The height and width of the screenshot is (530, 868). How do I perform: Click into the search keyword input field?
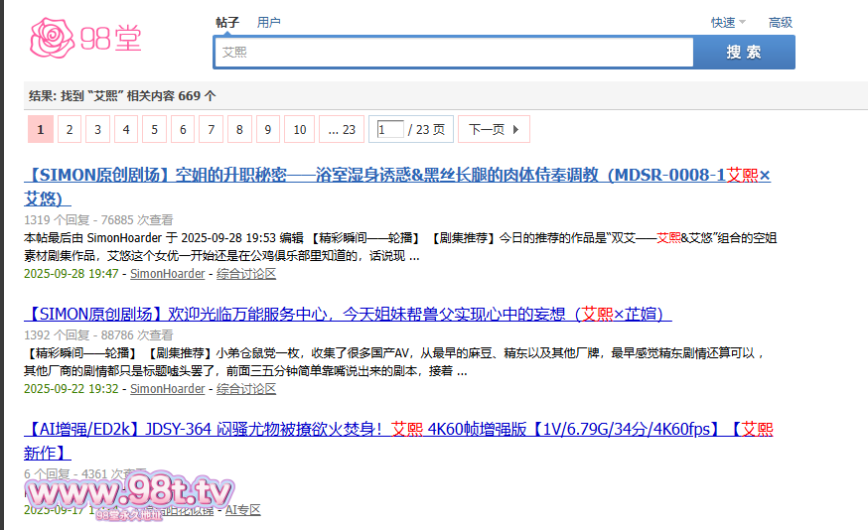(453, 52)
